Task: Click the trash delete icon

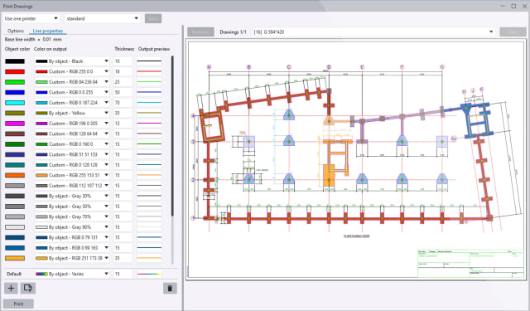Action: click(170, 289)
